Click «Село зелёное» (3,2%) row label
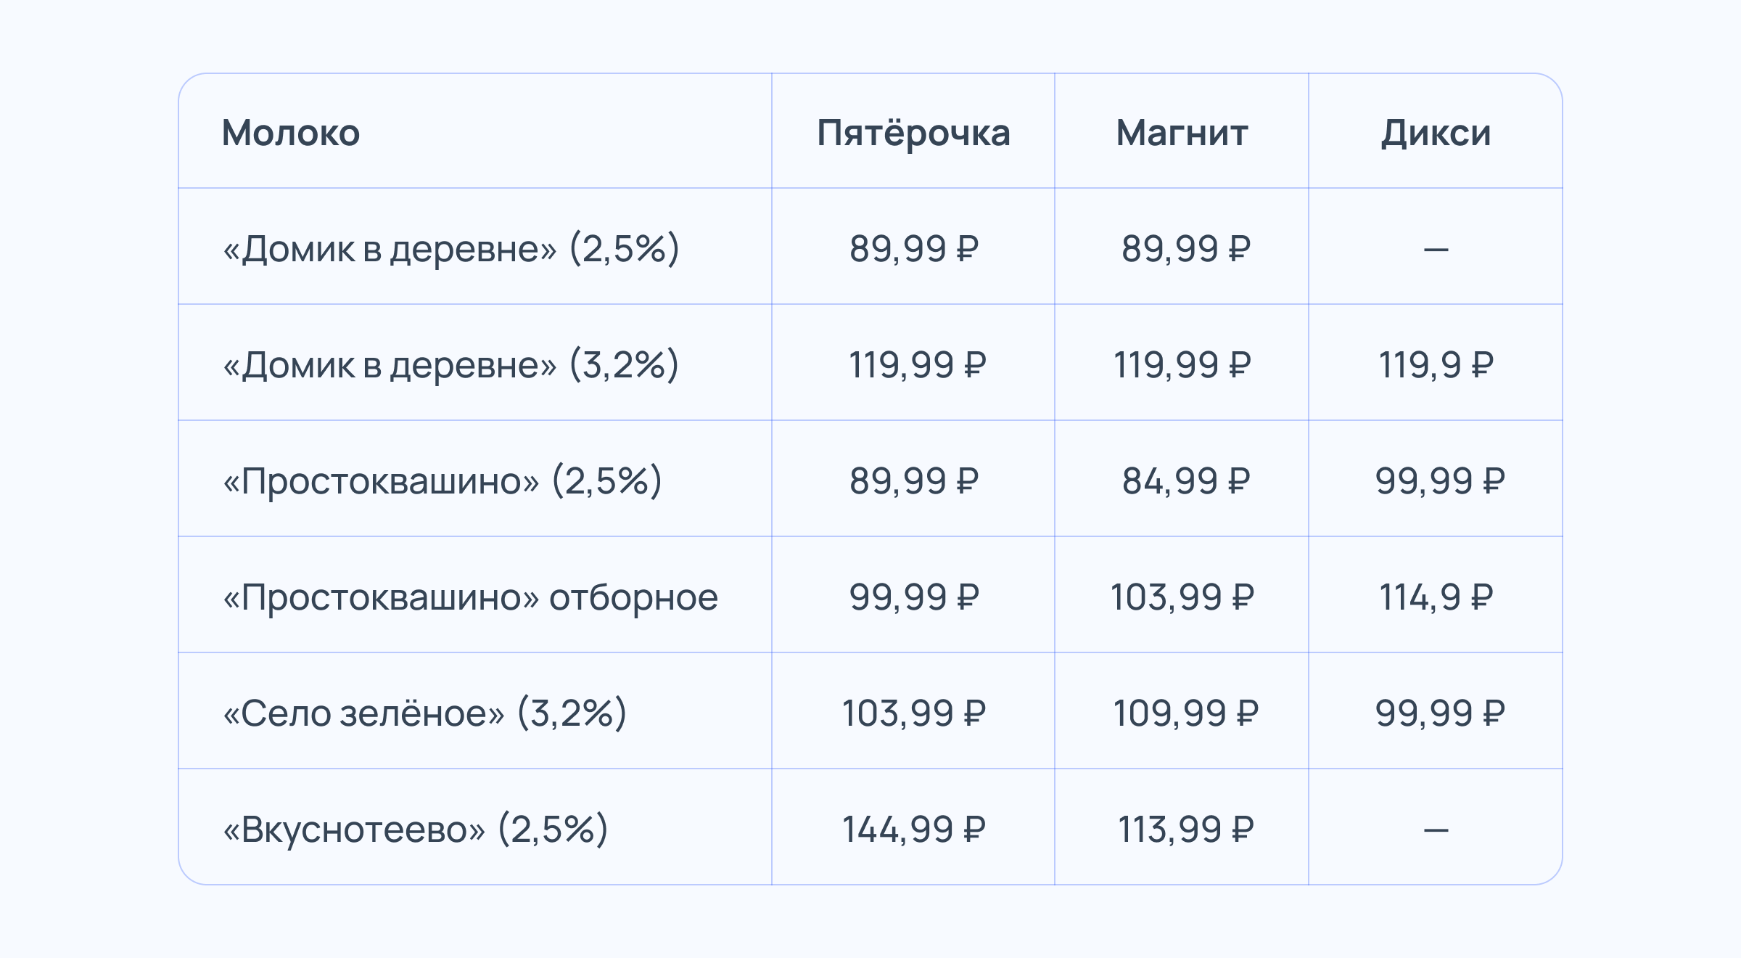 [x=424, y=713]
